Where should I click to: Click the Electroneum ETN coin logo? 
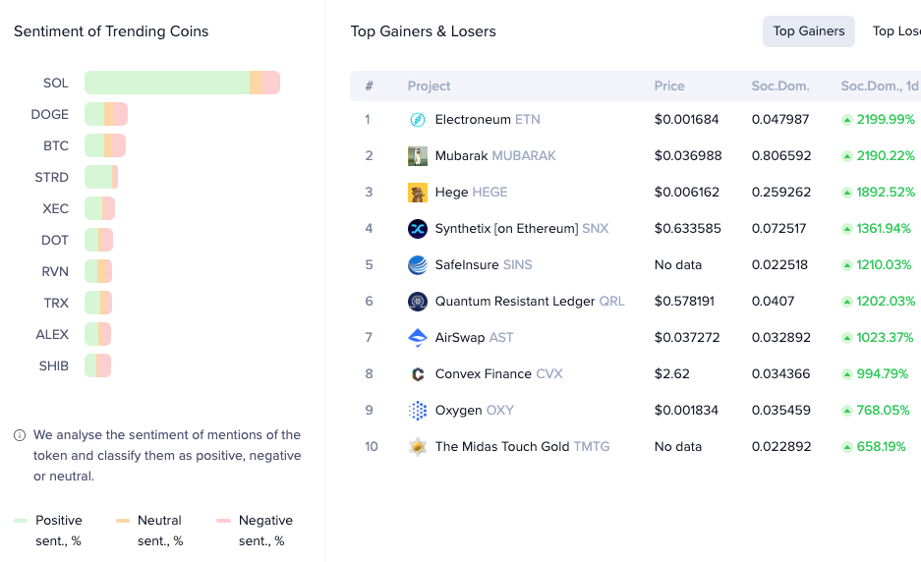click(x=417, y=120)
